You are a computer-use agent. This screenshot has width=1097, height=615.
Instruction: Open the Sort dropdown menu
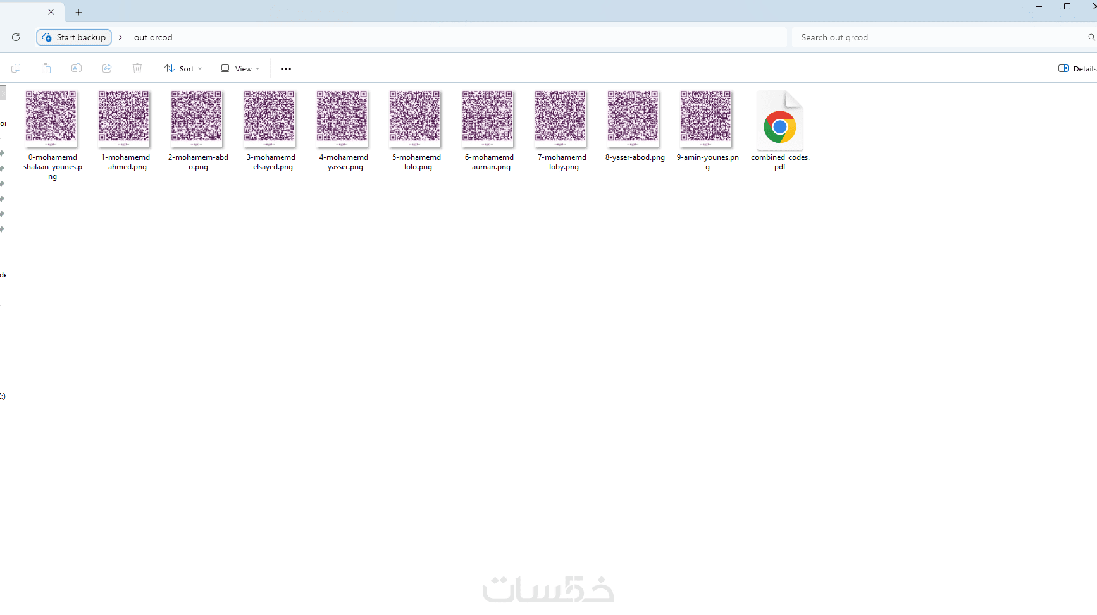(x=183, y=69)
